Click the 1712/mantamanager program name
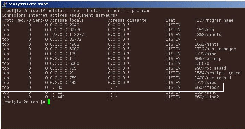Viewport: 245px width, 129px height. pos(215,49)
